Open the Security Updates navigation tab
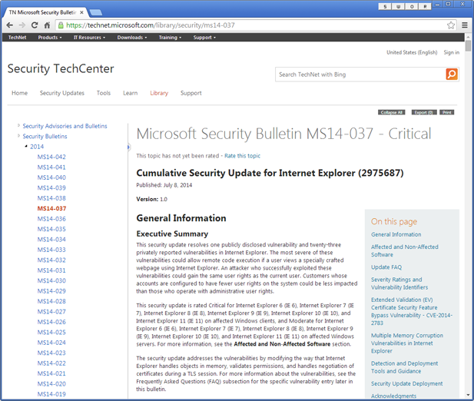Image resolution: width=474 pixels, height=401 pixels. pyautogui.click(x=62, y=93)
